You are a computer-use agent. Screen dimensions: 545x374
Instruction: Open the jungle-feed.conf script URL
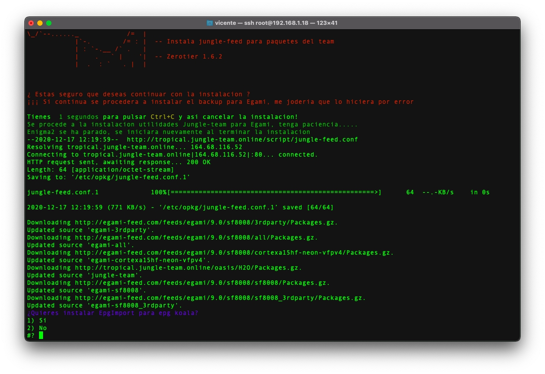click(x=242, y=140)
